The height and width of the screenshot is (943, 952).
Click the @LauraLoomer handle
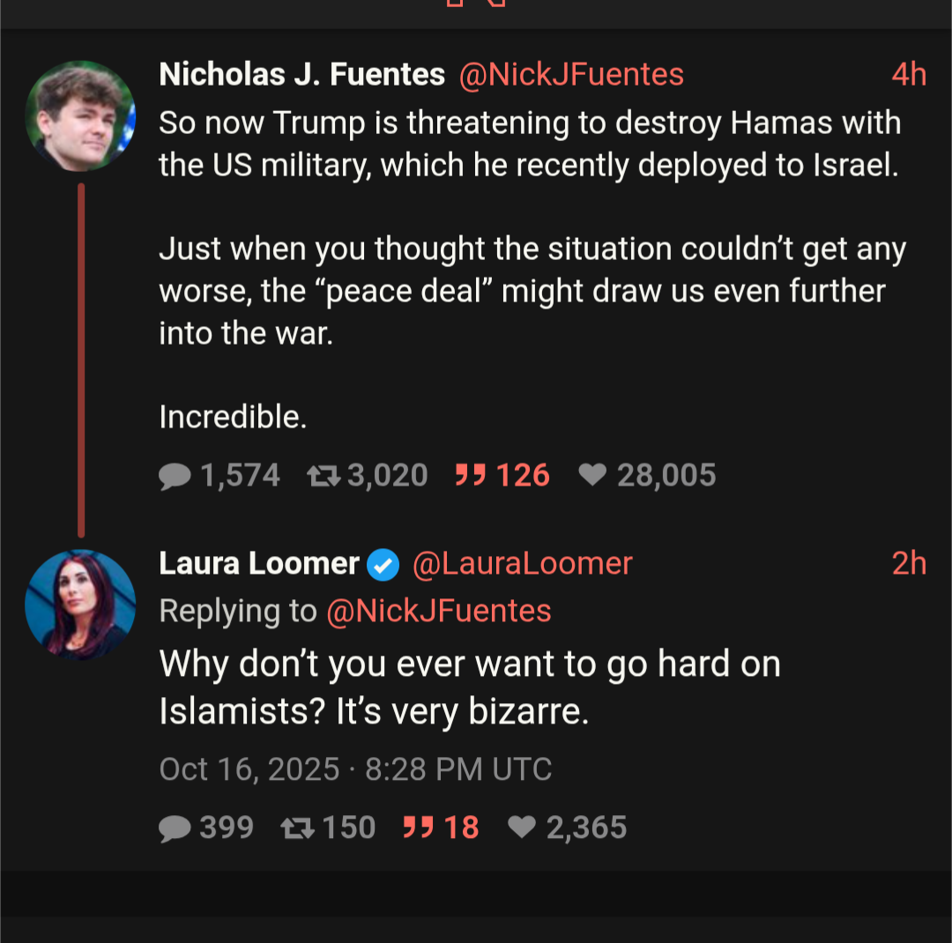click(523, 564)
